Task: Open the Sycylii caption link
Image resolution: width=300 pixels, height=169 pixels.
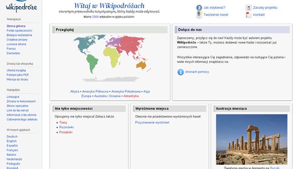Action: tap(275, 168)
